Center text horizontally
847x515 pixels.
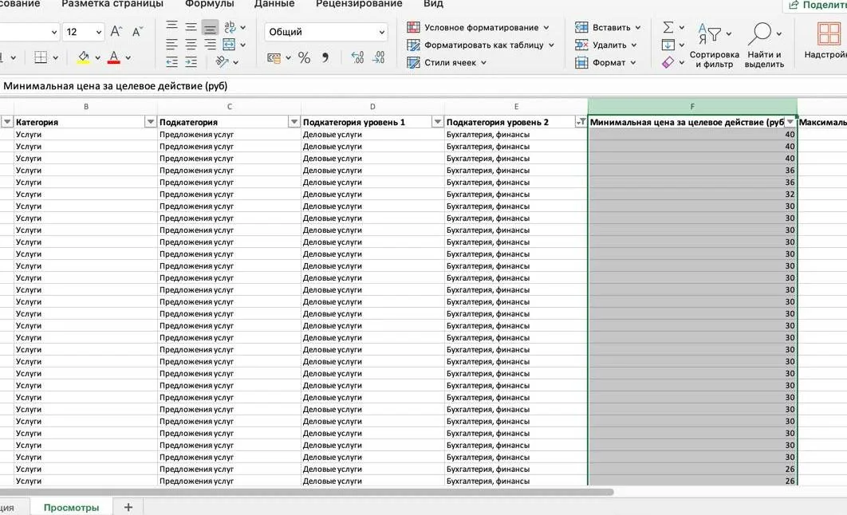coord(191,45)
